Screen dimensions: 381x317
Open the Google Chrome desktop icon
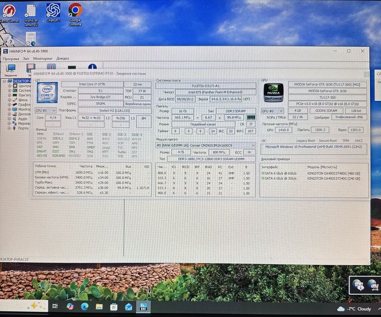75,14
